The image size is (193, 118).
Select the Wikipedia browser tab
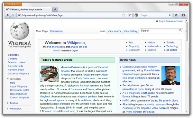[x=29, y=9]
